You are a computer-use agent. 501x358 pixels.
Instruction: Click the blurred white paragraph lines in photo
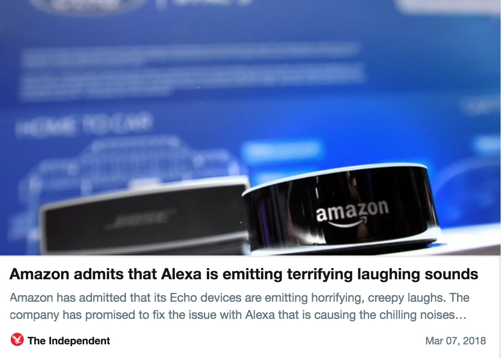click(192, 72)
